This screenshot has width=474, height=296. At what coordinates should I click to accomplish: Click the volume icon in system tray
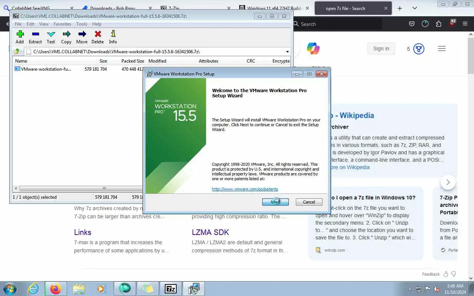[437, 289]
